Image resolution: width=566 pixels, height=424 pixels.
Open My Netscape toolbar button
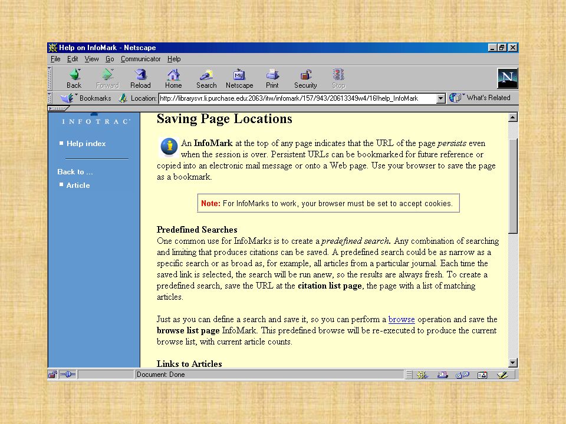tap(239, 78)
